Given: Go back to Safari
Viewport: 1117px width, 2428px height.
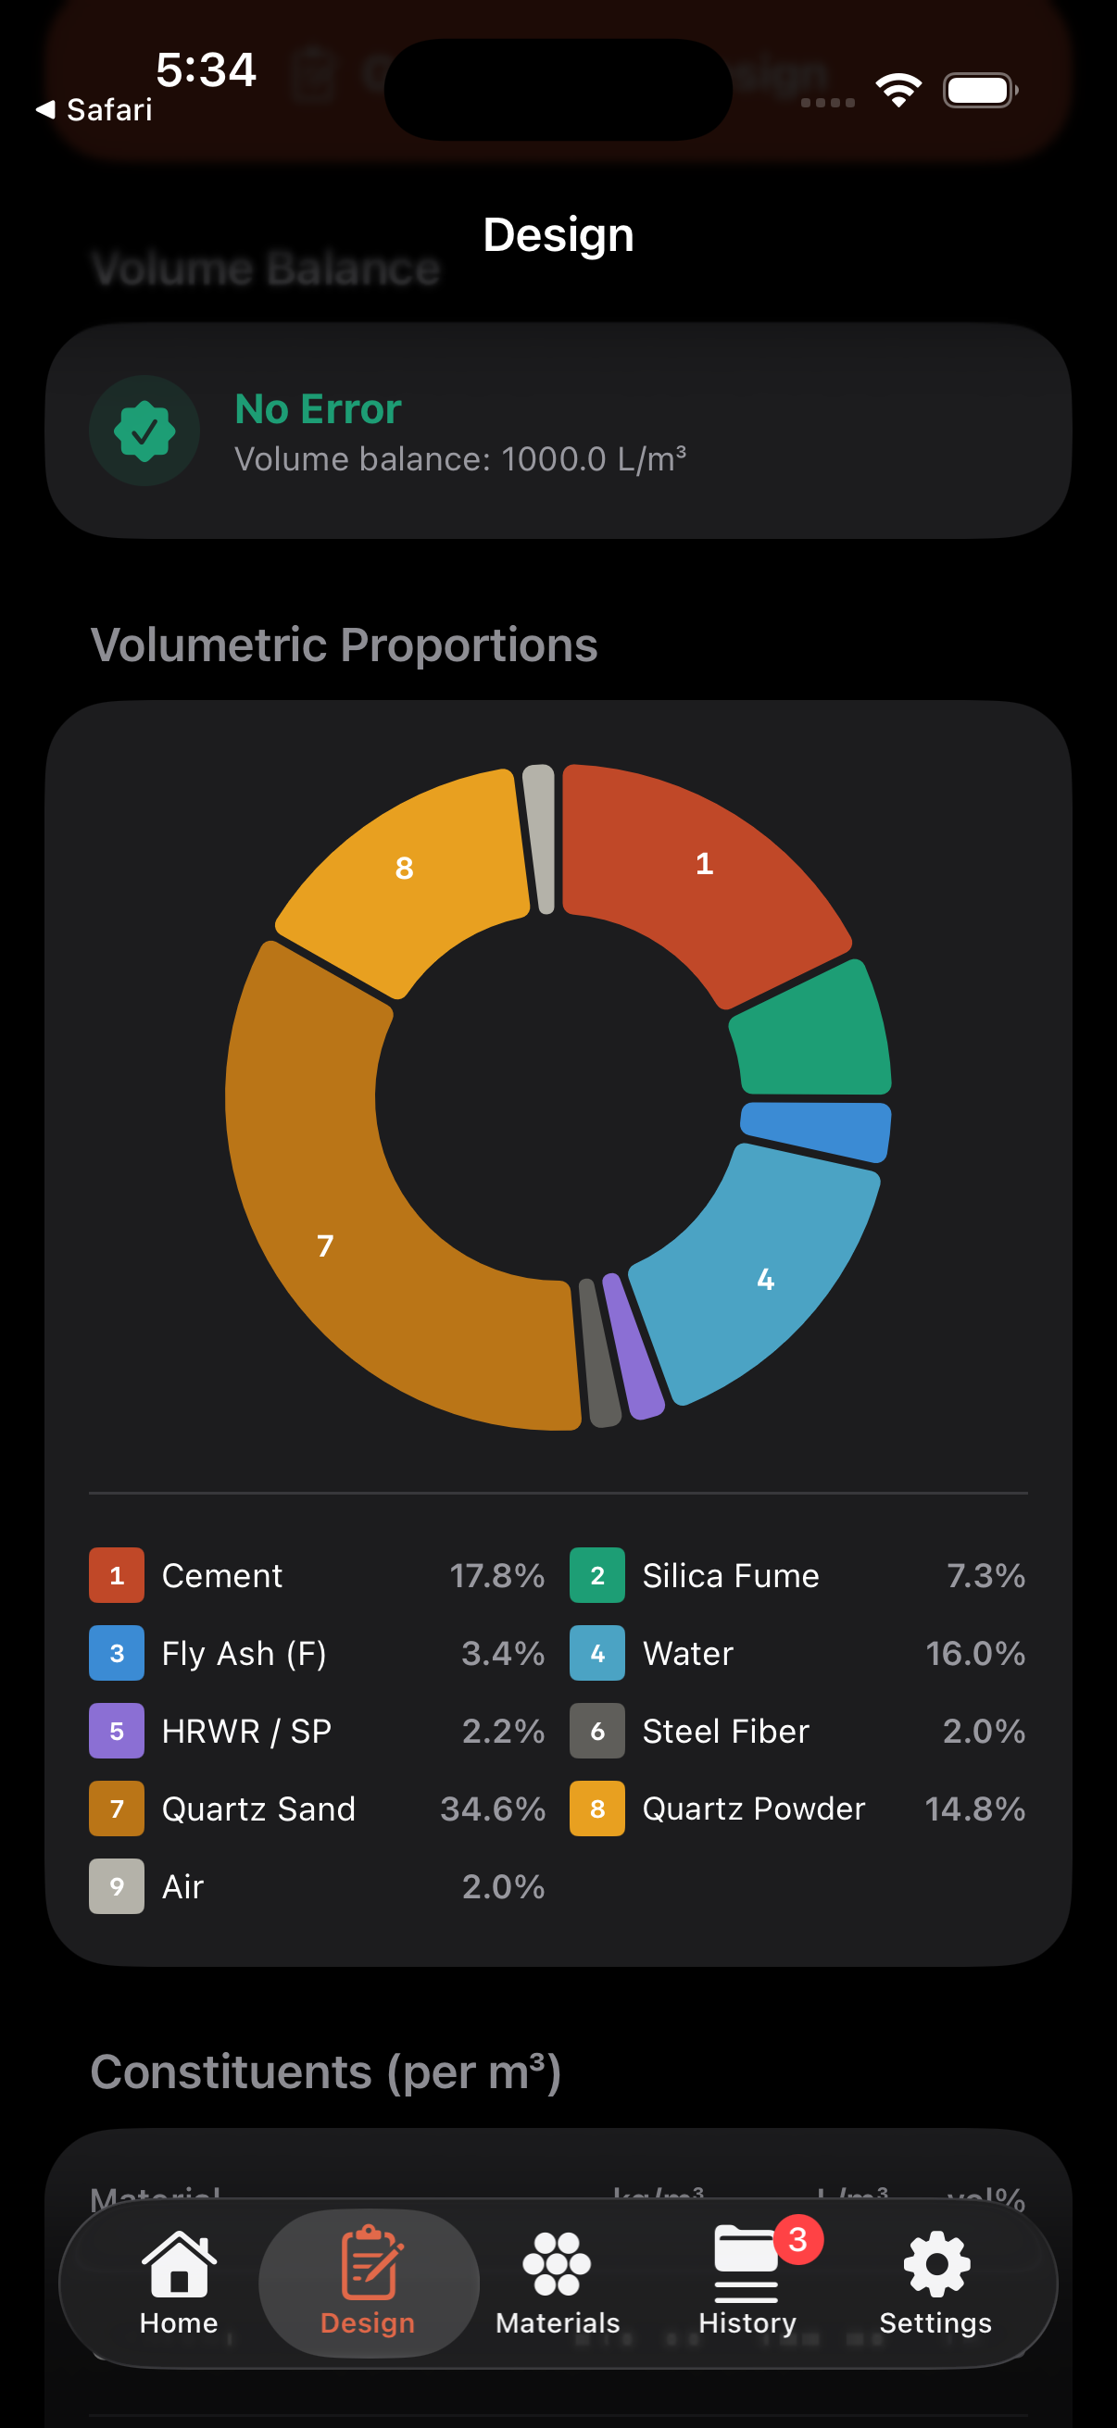Looking at the screenshot, I should point(94,110).
